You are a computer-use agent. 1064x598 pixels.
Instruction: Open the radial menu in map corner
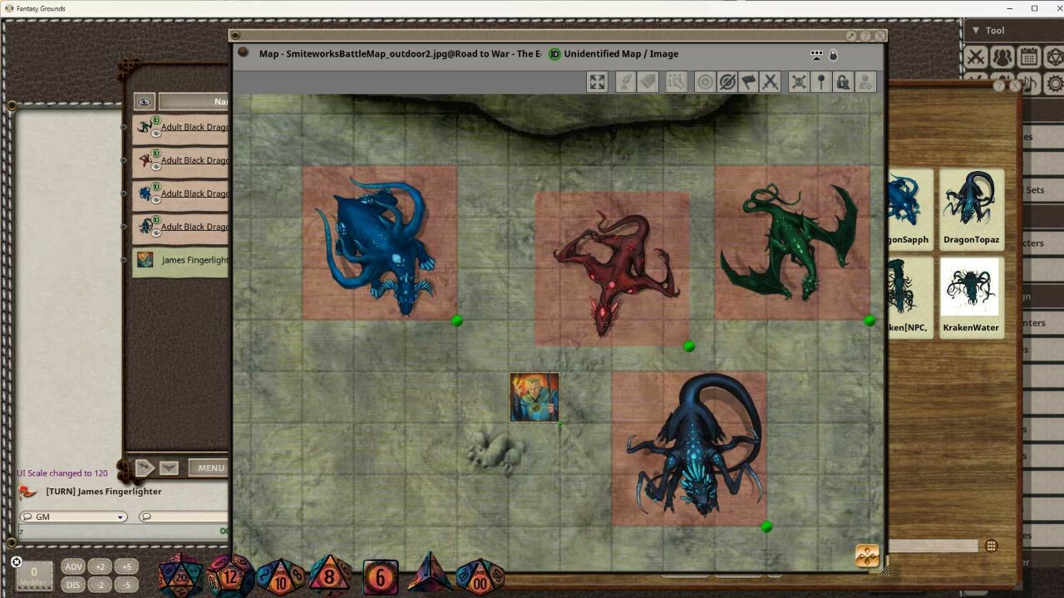click(x=866, y=556)
